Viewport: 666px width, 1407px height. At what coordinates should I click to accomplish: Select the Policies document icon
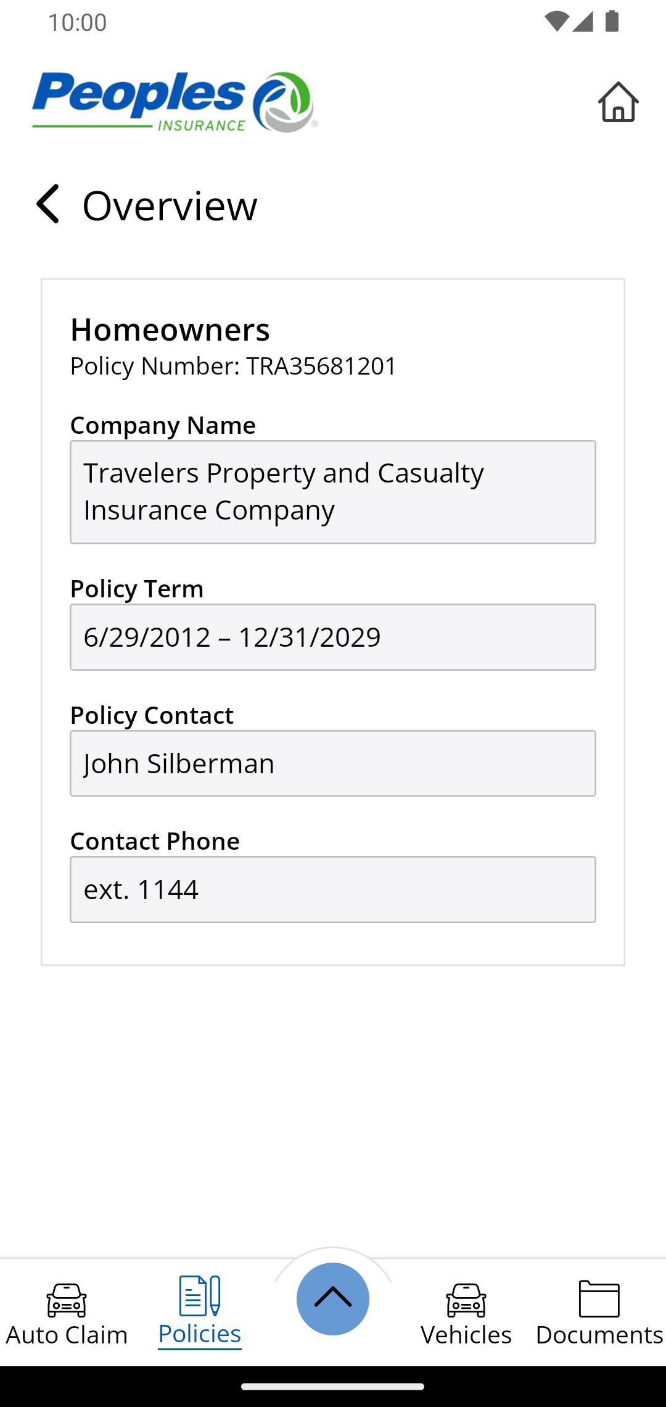click(200, 1295)
